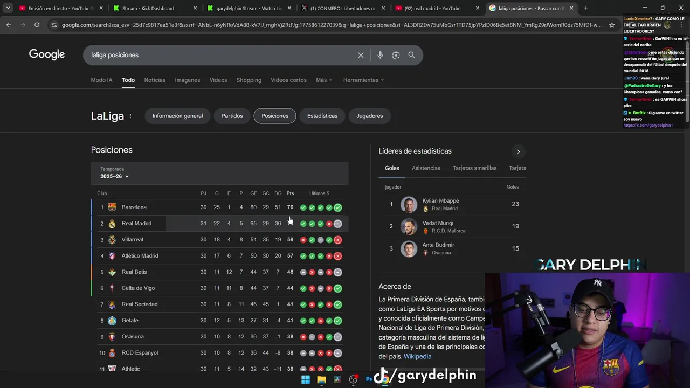The height and width of the screenshot is (388, 690).
Task: Click Ante Budimir's player photo
Action: click(x=409, y=248)
